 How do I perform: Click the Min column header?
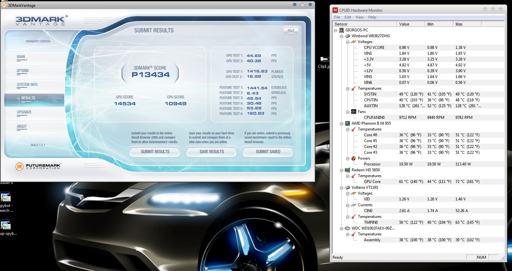439,24
